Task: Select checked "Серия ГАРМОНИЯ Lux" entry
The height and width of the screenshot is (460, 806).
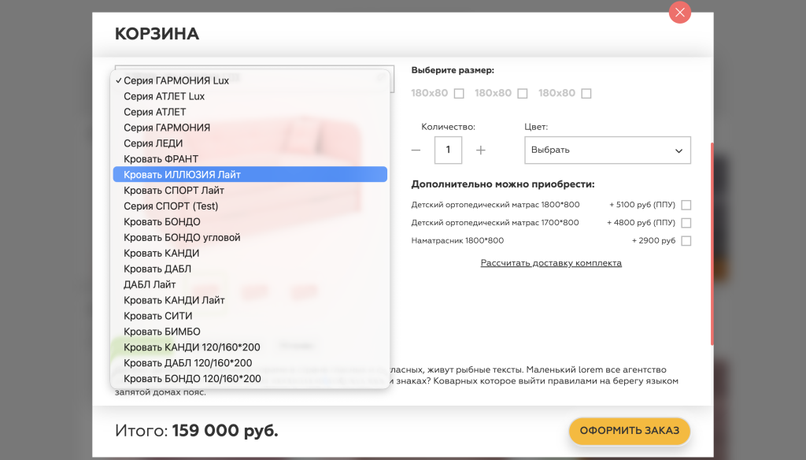Action: [171, 80]
